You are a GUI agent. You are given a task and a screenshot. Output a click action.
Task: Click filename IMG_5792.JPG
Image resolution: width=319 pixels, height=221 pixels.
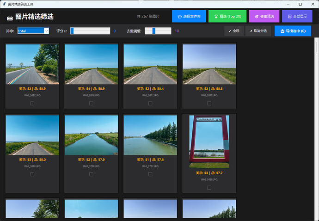[150, 166]
